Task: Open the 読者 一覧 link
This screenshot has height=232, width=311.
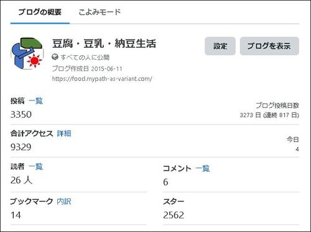Action: point(36,166)
